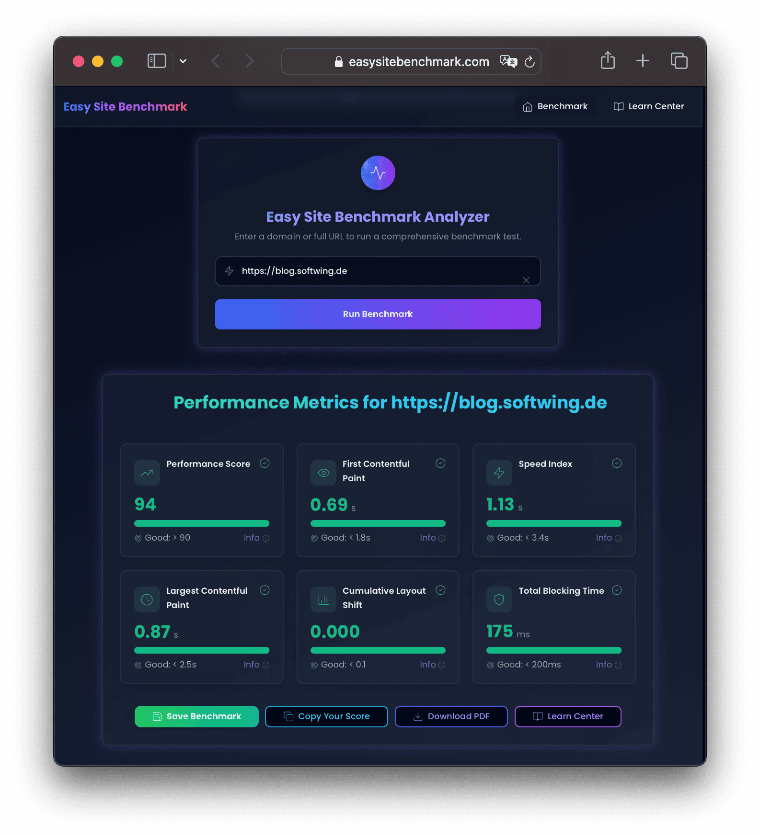Click the Safari share icon
Viewport: 760px width, 837px height.
pyautogui.click(x=608, y=60)
